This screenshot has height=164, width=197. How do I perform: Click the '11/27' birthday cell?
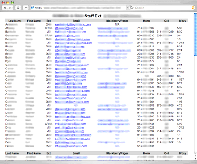(x=180, y=80)
